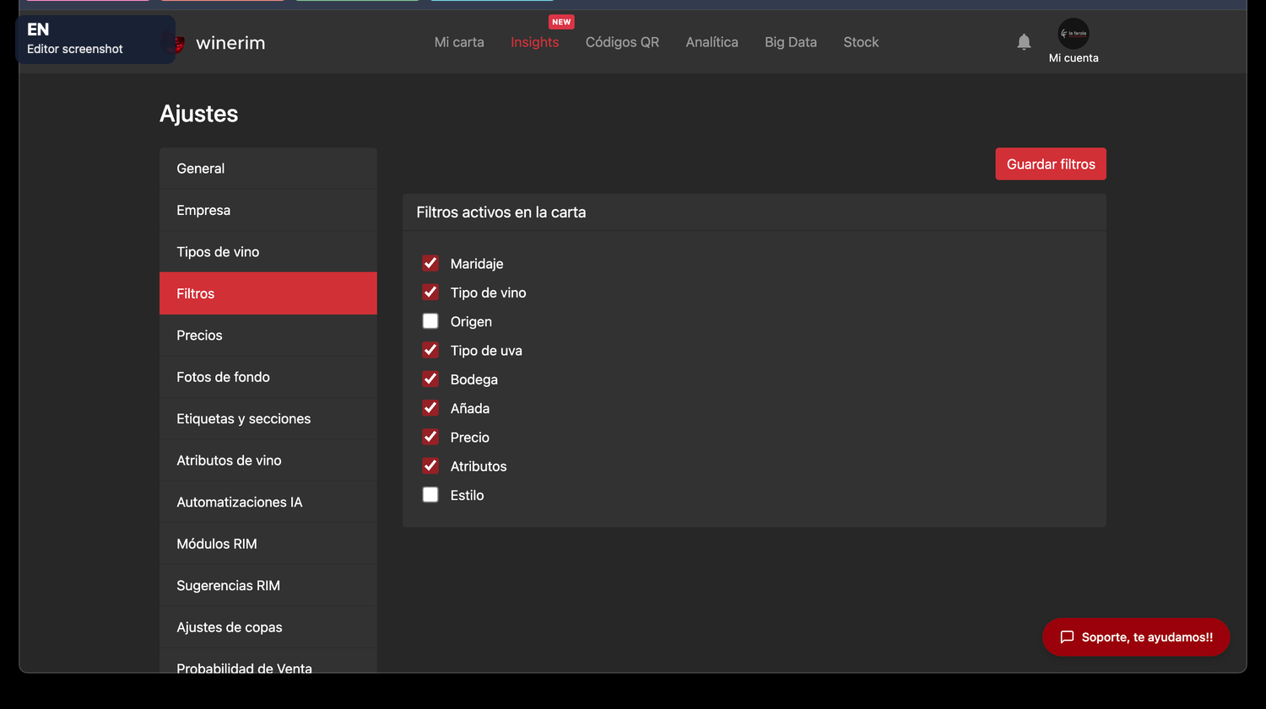Select the Filtros sidebar item
The width and height of the screenshot is (1266, 709).
tap(268, 293)
